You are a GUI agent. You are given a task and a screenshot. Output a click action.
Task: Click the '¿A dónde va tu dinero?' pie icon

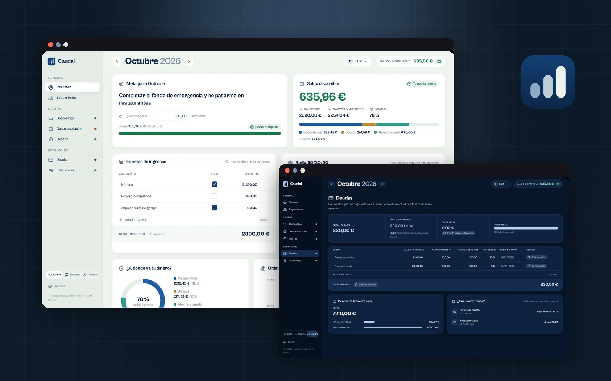[x=121, y=269]
